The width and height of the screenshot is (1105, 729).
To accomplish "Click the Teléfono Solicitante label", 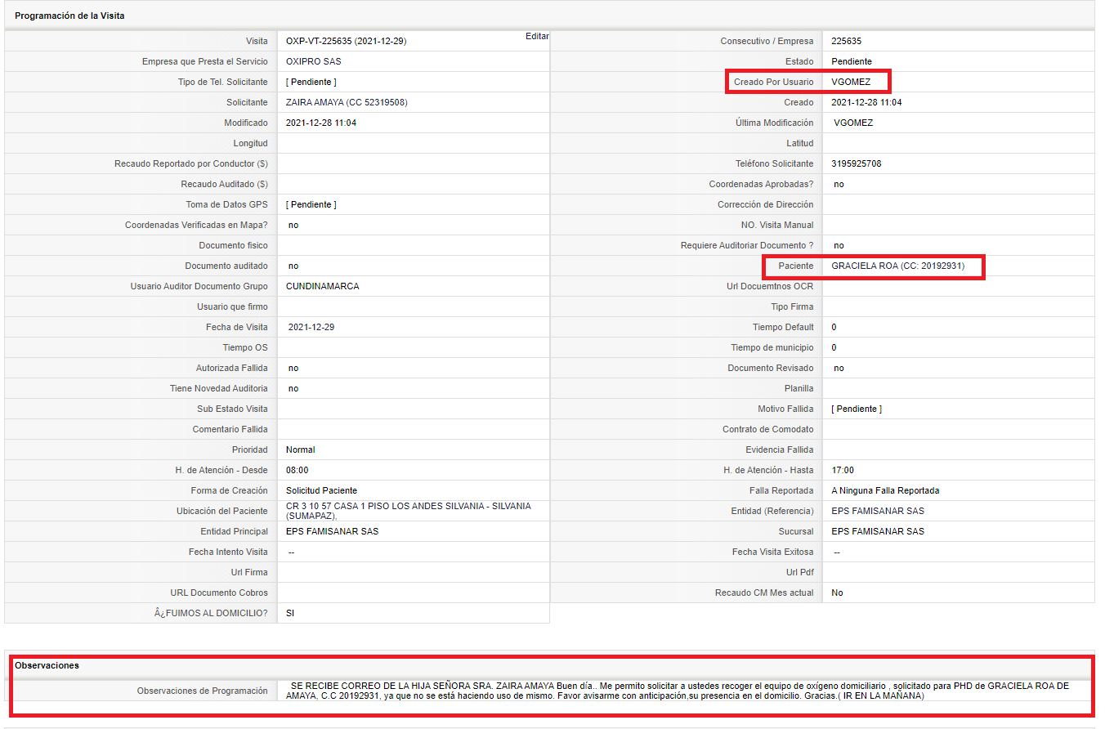I will click(775, 163).
